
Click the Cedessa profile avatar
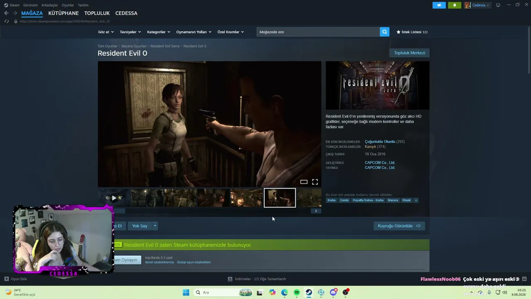467,5
